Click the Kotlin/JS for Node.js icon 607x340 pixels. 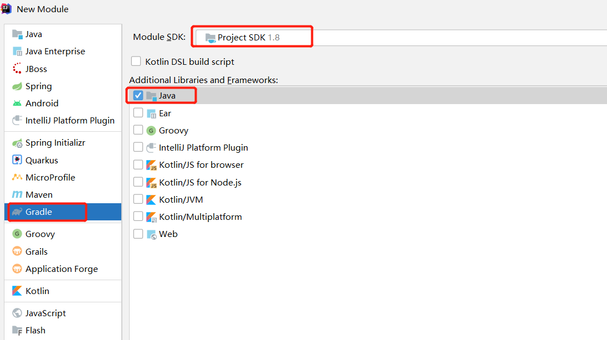click(151, 182)
